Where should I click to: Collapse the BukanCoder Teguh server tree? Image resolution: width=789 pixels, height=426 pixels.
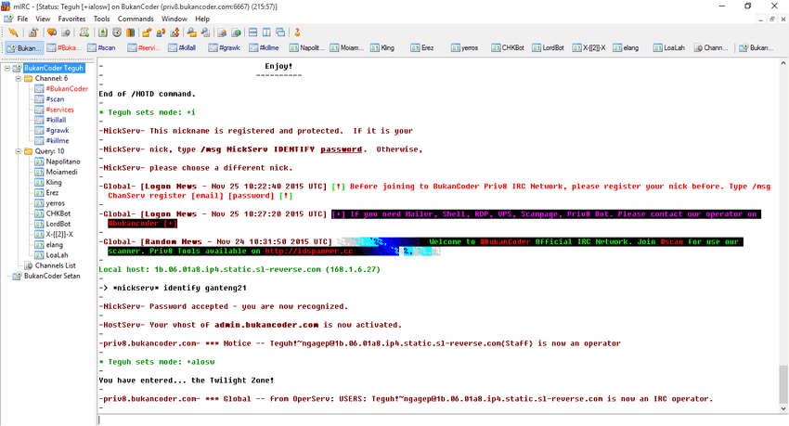click(x=8, y=68)
